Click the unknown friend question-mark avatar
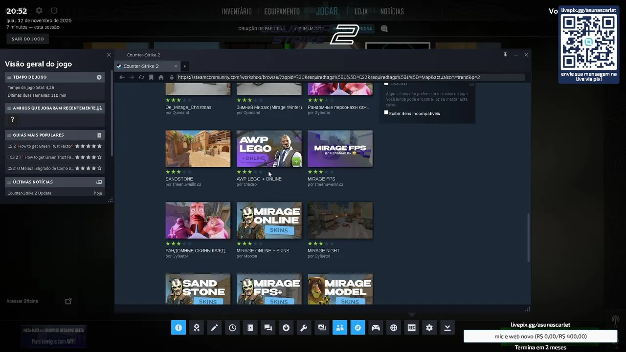The height and width of the screenshot is (352, 626). point(12,119)
